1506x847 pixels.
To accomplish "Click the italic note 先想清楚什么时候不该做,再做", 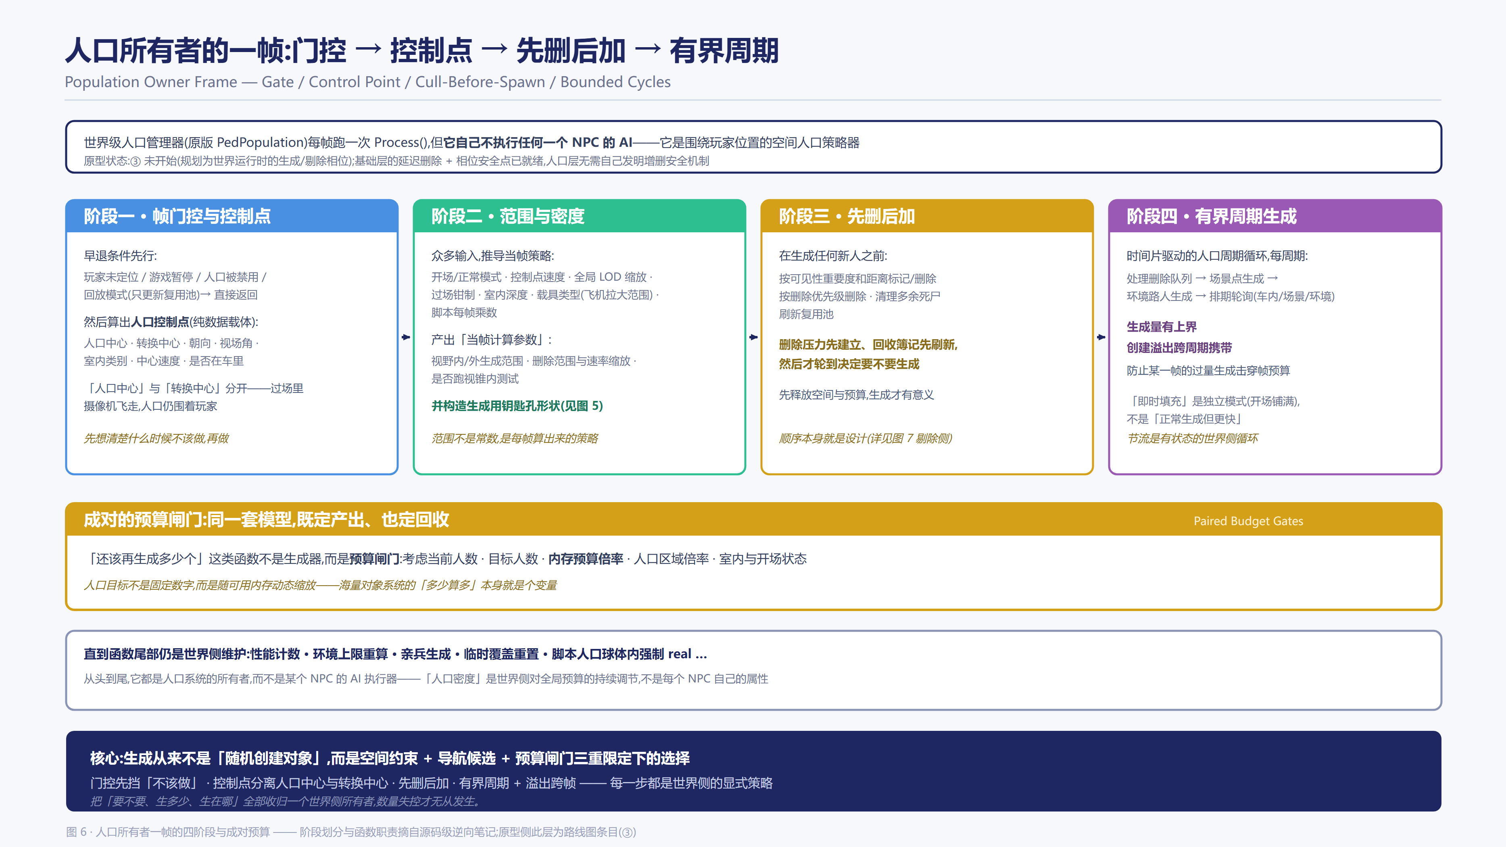I will pyautogui.click(x=156, y=438).
